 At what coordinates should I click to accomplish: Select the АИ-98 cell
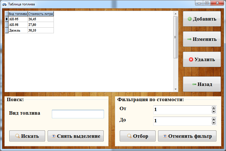coord(18,25)
